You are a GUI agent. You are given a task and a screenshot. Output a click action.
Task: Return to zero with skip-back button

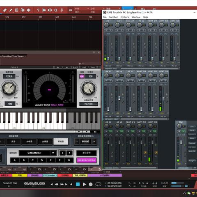click(71, 184)
